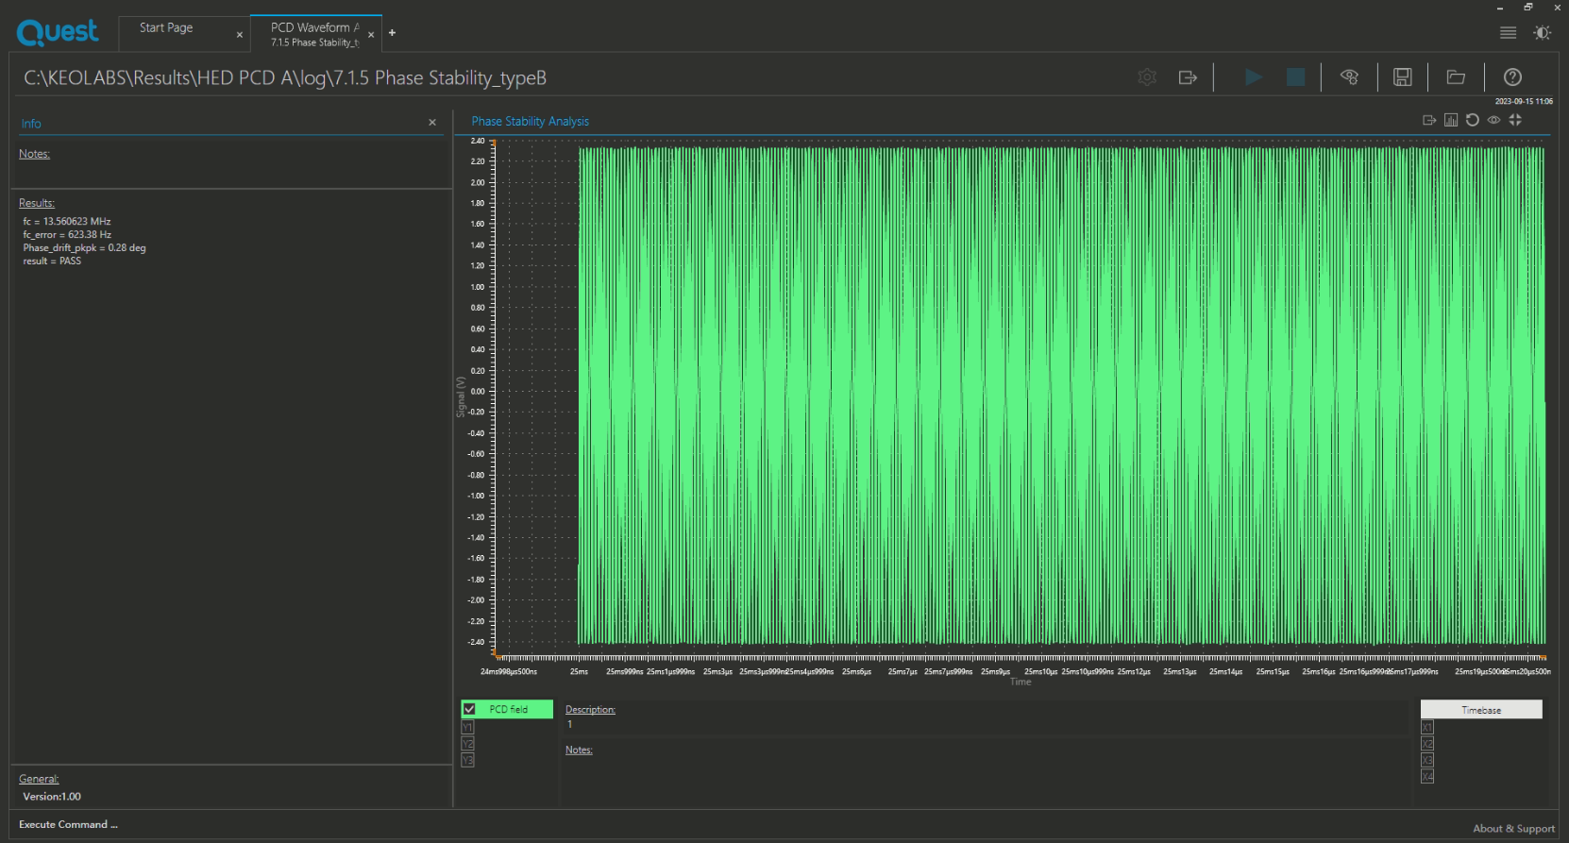Viewport: 1569px width, 843px height.
Task: Open display settings eye-gear icon
Action: click(1349, 77)
